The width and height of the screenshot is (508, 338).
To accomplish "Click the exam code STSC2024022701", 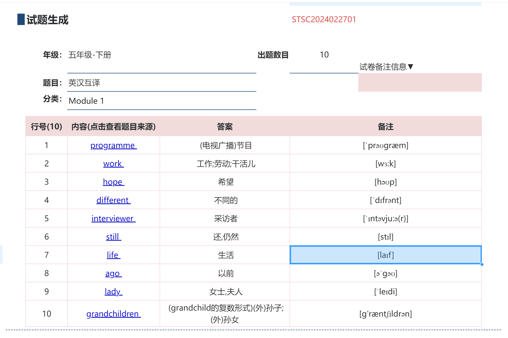I will (324, 19).
